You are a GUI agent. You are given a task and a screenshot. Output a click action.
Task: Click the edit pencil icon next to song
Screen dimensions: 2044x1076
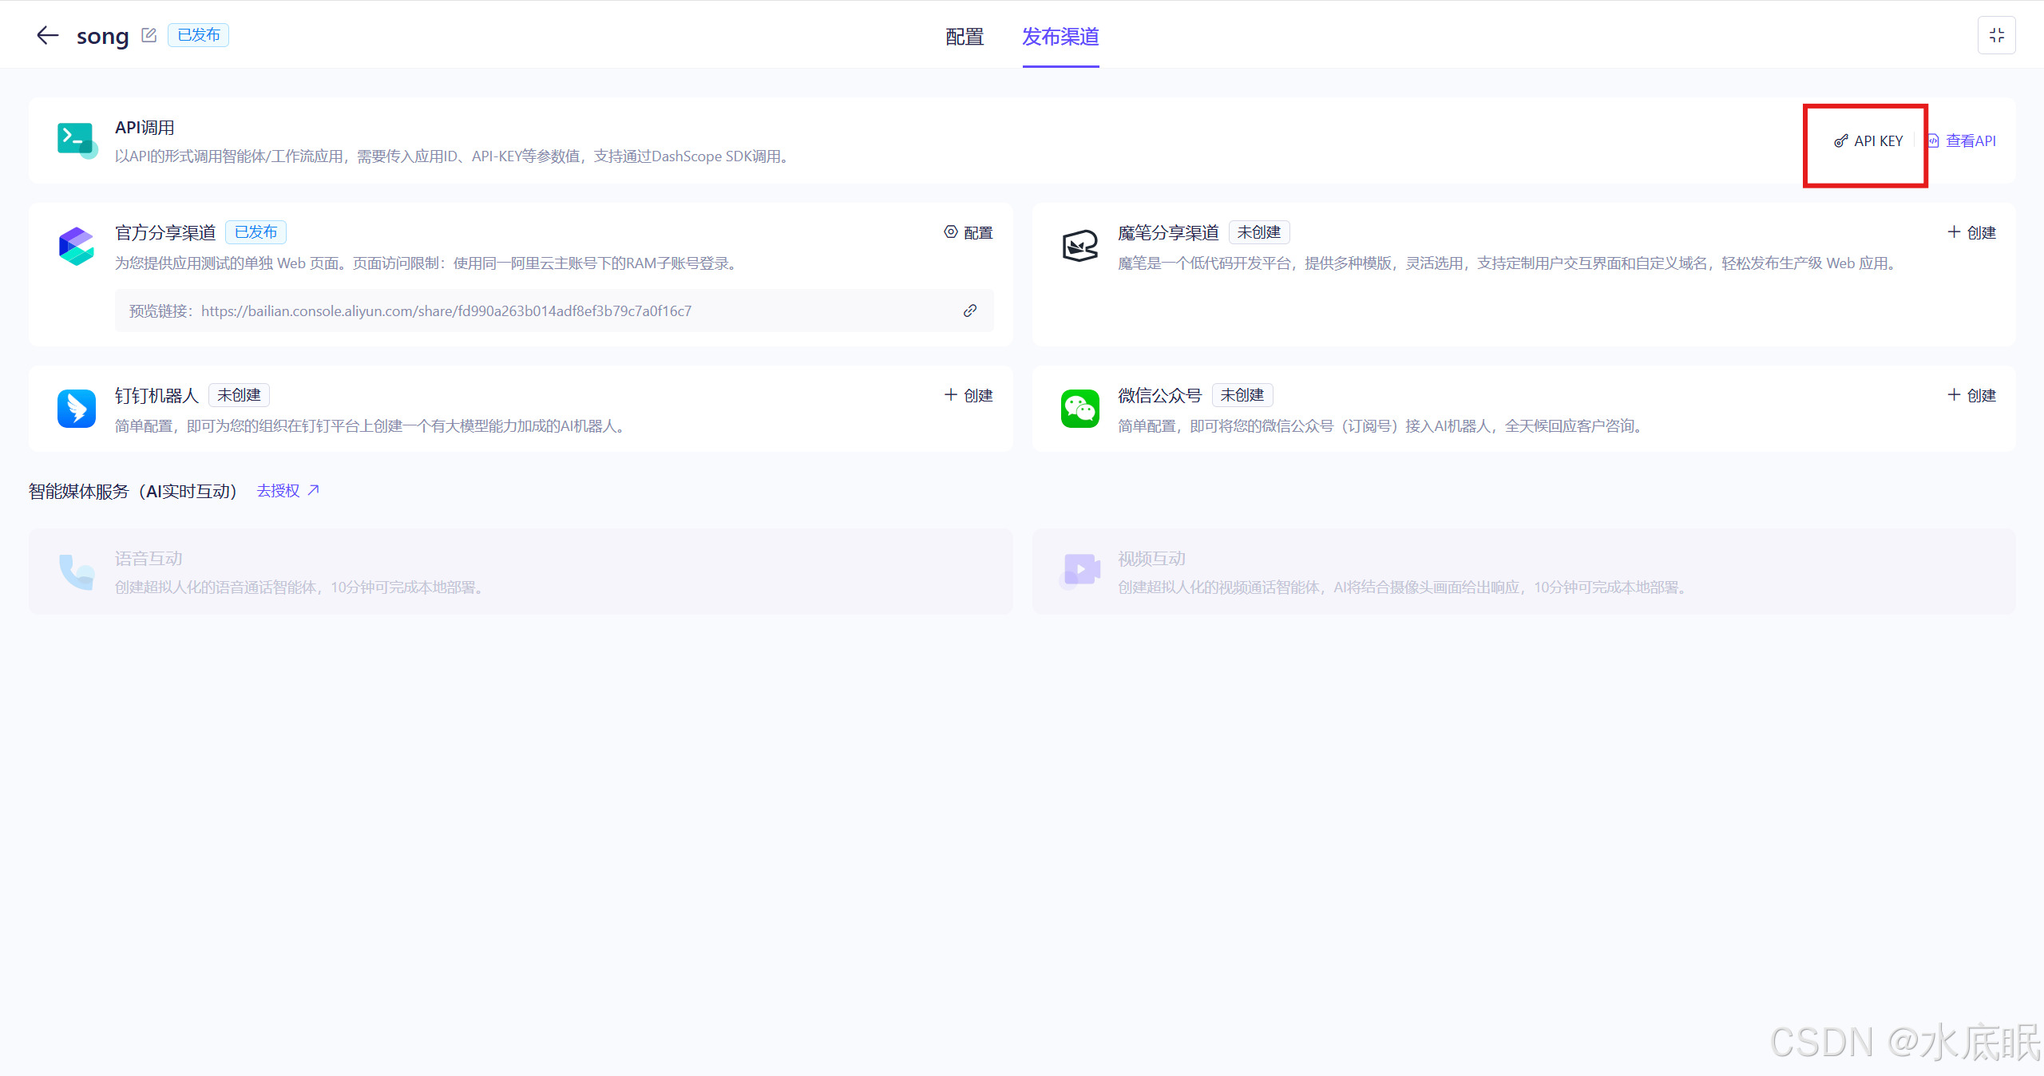[x=149, y=35]
